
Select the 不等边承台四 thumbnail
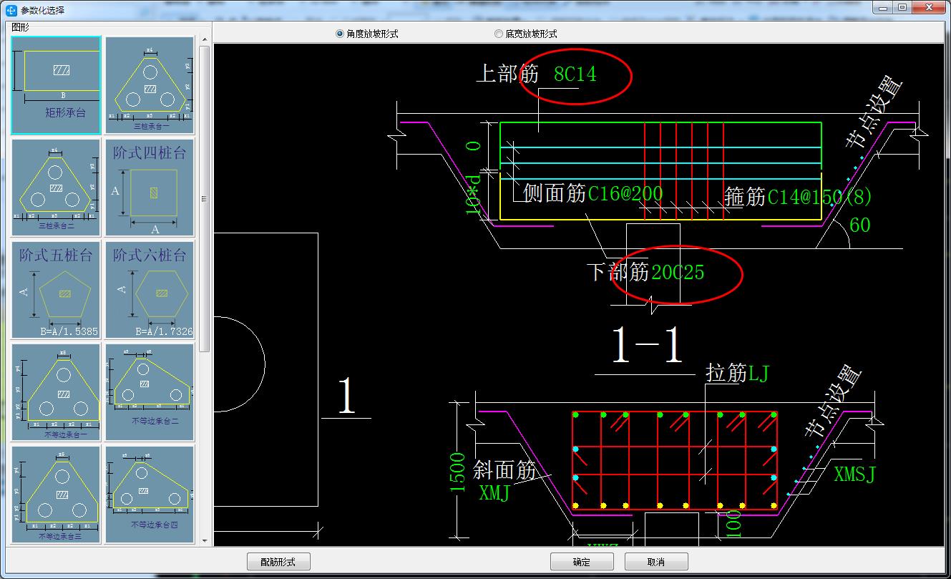coord(150,495)
